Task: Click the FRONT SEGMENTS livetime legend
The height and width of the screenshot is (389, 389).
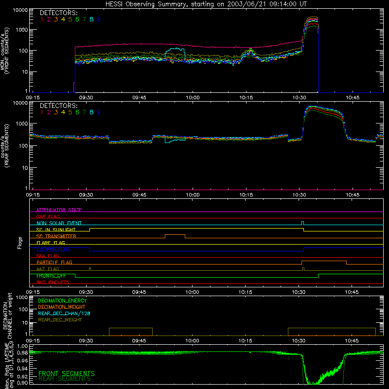Action: click(67, 373)
